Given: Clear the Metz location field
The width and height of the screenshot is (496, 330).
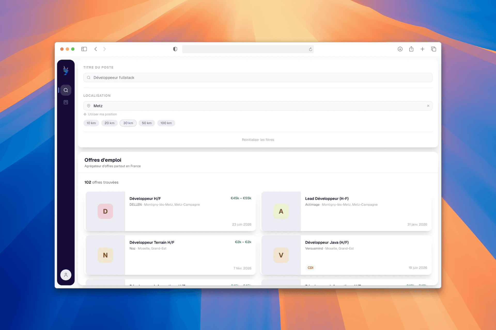Looking at the screenshot, I should 428,106.
